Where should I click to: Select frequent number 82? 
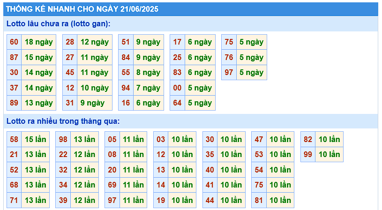pyautogui.click(x=308, y=139)
